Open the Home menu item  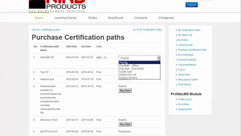[39, 18]
